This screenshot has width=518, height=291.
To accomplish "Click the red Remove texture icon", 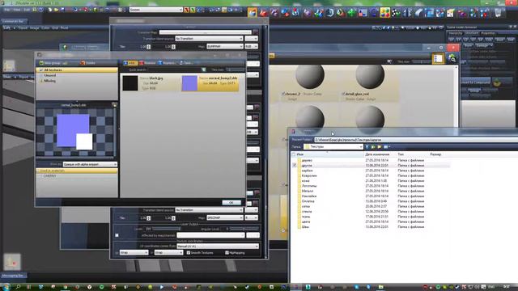I will [x=142, y=63].
